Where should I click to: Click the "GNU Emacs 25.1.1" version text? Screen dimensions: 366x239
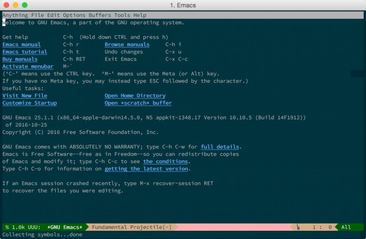click(x=28, y=117)
